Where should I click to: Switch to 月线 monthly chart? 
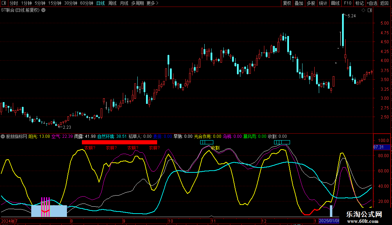point(124,3)
